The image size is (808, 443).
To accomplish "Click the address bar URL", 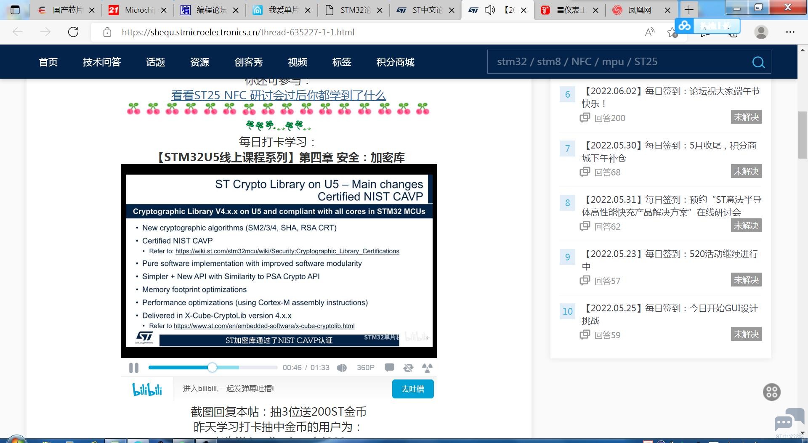I will tap(238, 32).
